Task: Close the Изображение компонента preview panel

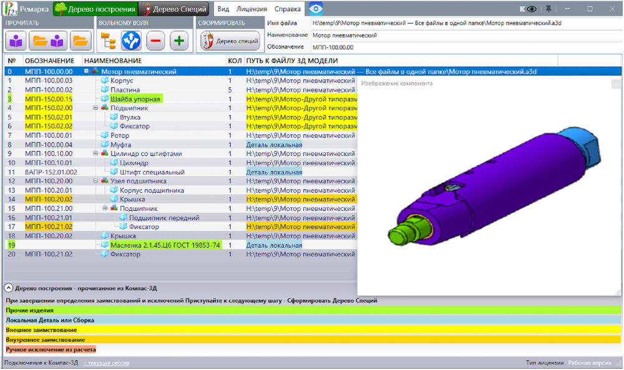Action: 616,84
